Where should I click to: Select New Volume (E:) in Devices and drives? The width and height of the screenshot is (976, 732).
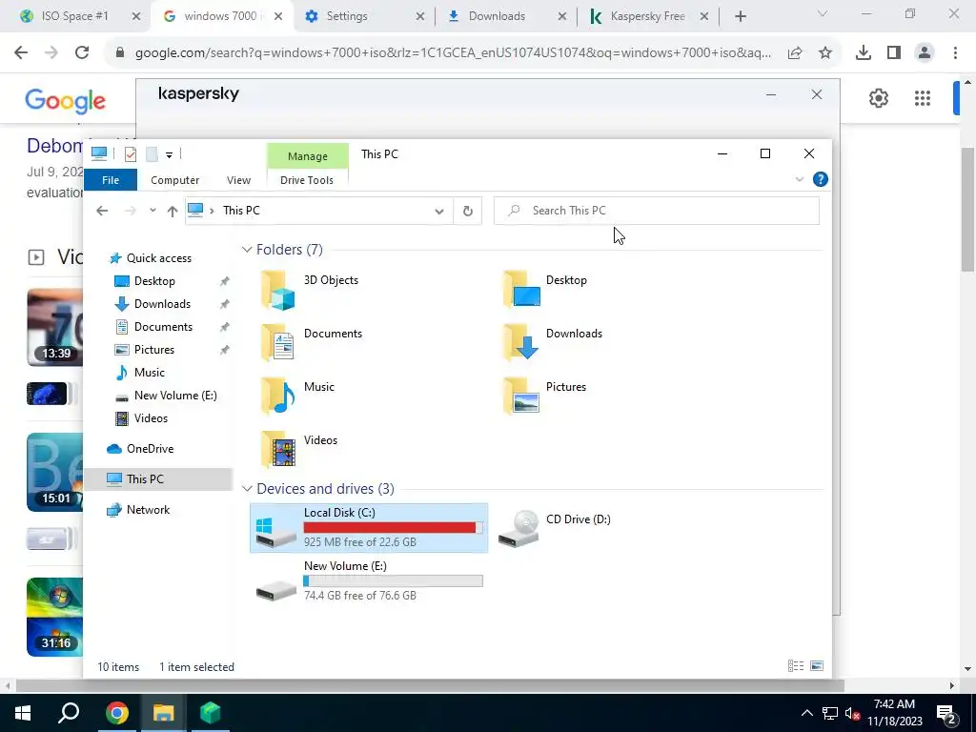369,580
